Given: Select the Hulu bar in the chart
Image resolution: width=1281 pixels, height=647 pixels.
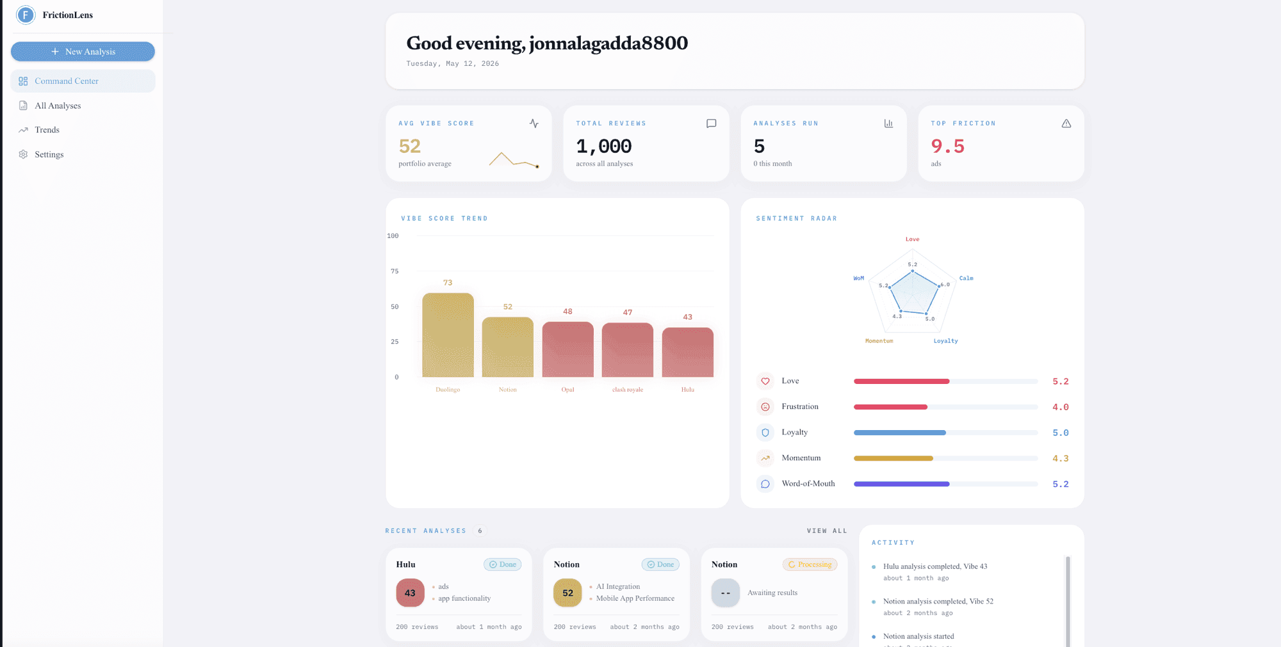Looking at the screenshot, I should [x=687, y=353].
